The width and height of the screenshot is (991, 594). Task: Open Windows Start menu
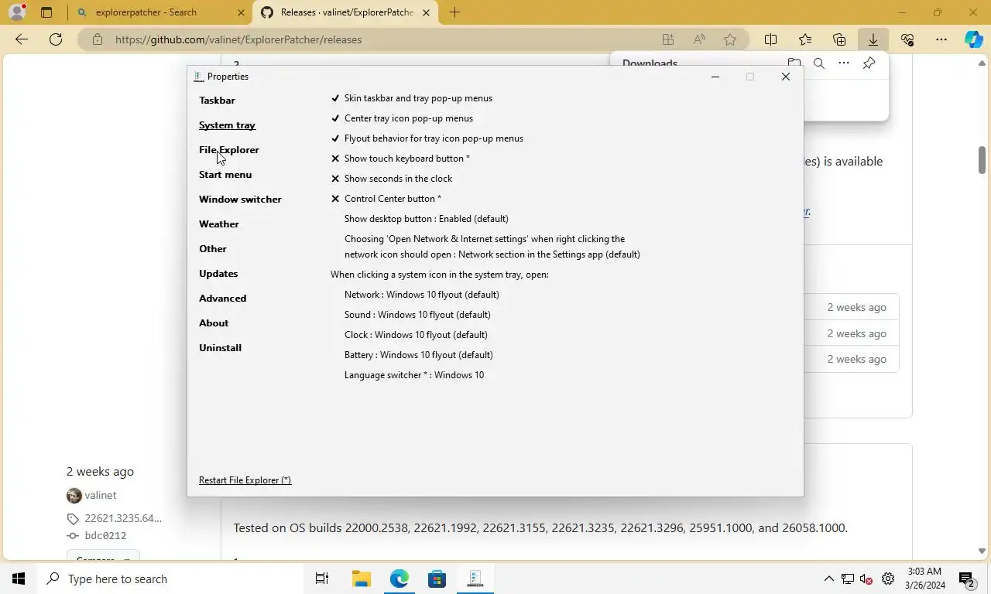point(19,579)
